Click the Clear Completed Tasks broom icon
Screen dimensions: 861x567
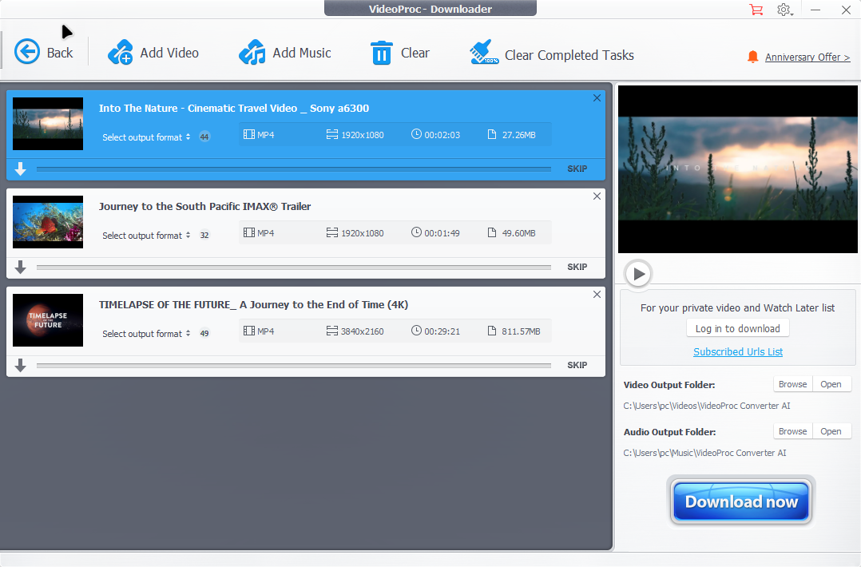coord(484,52)
